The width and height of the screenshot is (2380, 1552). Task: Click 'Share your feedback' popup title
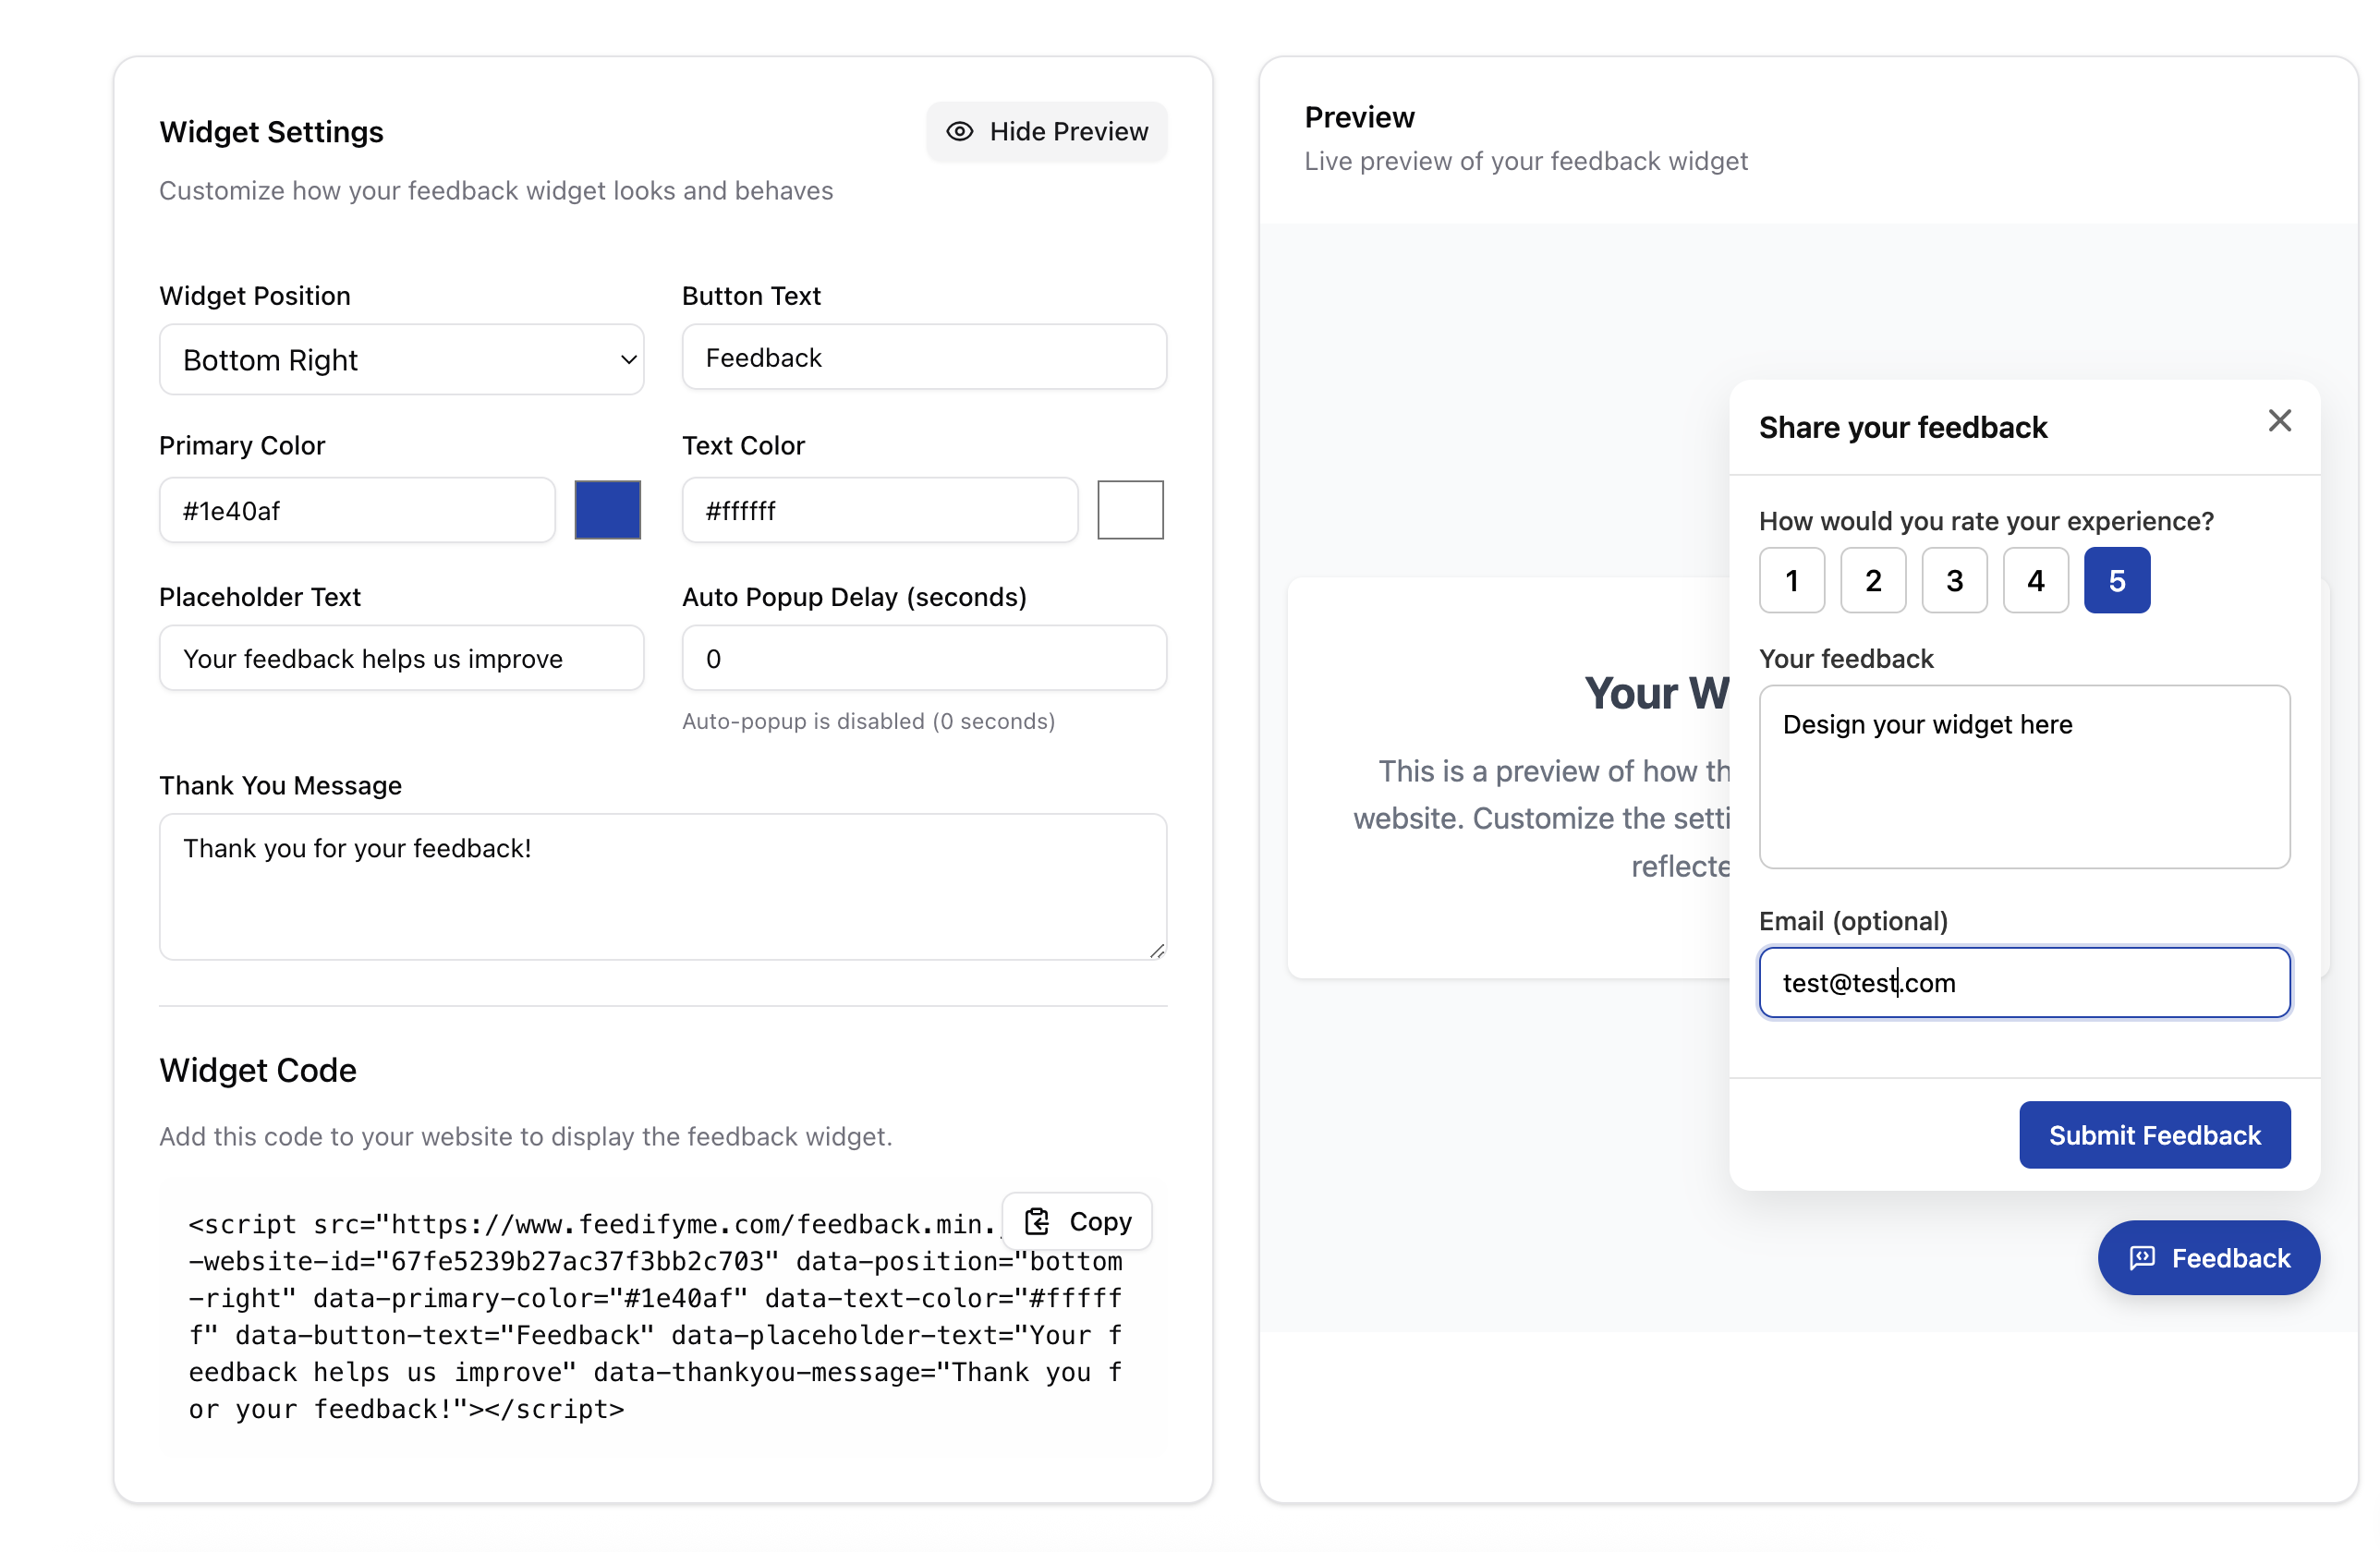pos(1902,428)
